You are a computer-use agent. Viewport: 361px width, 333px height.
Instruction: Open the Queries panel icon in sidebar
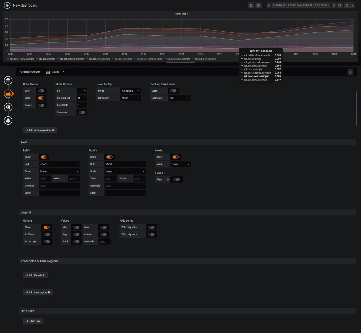point(8,80)
